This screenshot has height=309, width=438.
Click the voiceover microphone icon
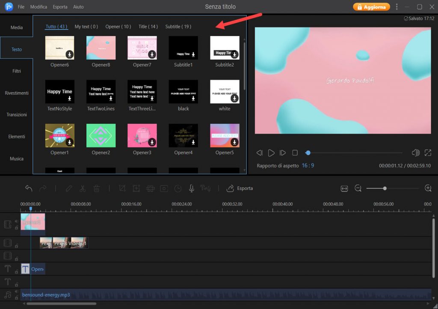[192, 188]
